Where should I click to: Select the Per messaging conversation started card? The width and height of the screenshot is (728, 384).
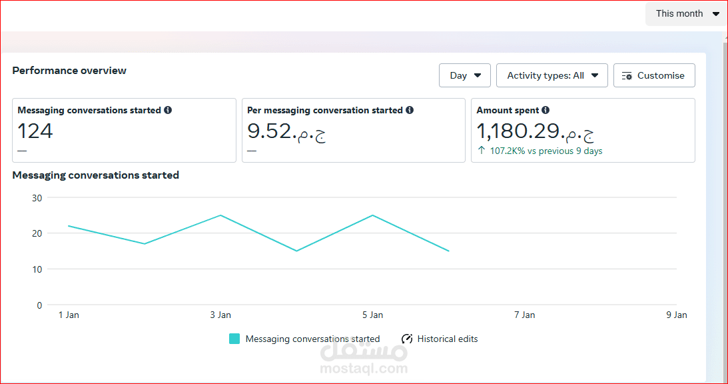pos(353,140)
